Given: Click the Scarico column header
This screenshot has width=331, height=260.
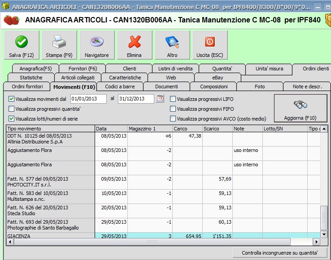Looking at the screenshot, I should pos(218,129).
